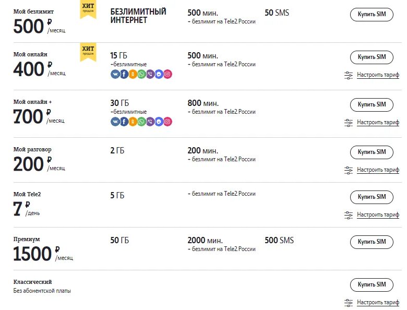Buy SIM for Премиум 1500 tariff
This screenshot has width=407, height=310.
[x=372, y=242]
